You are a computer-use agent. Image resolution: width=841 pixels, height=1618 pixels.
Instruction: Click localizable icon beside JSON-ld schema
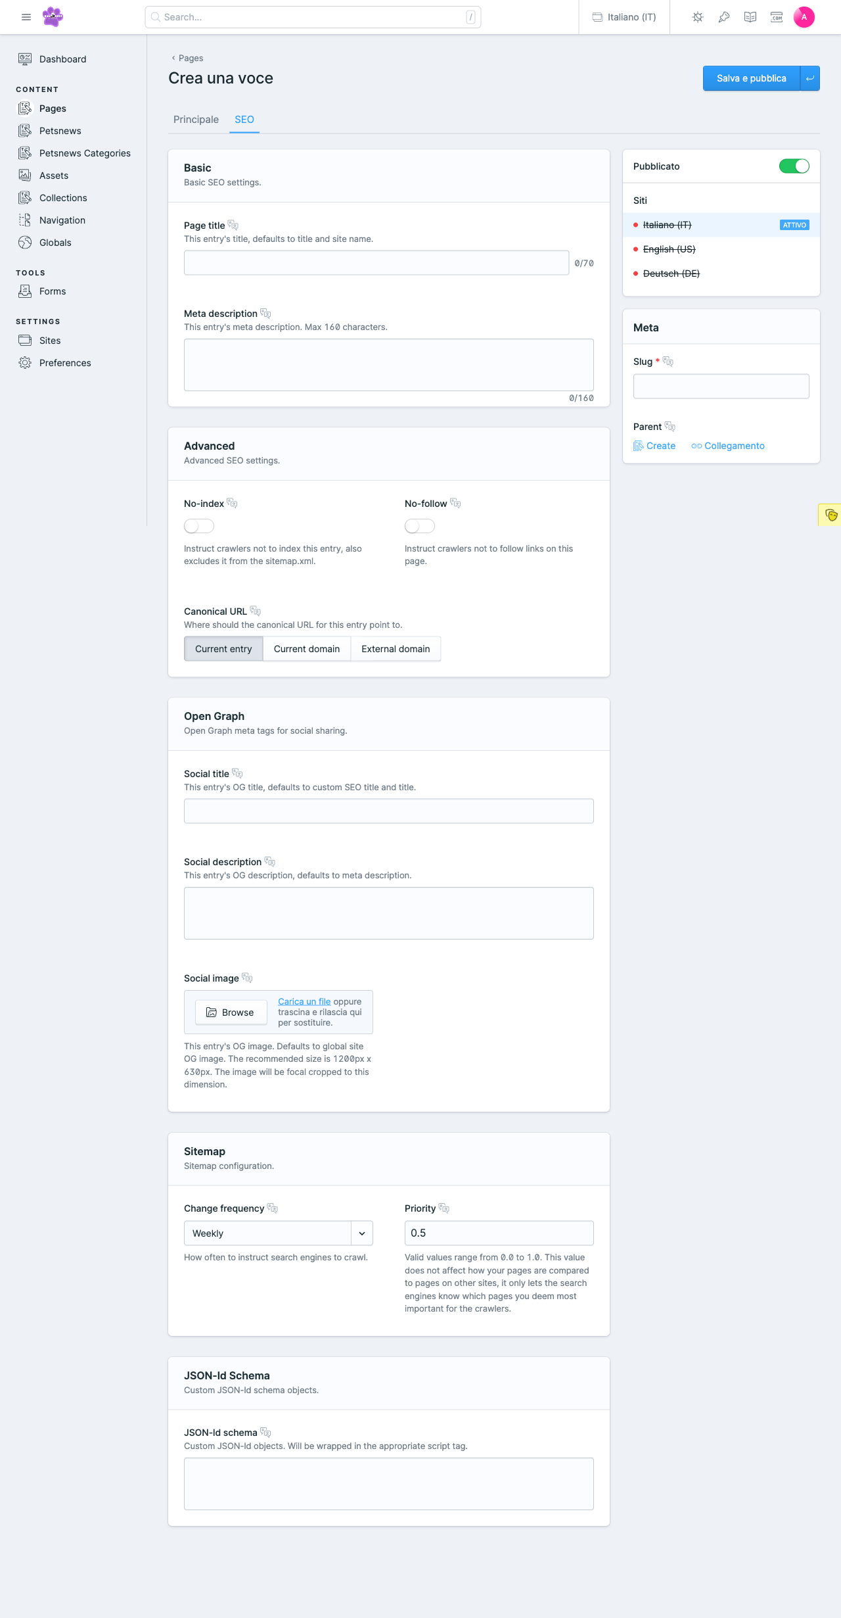pos(265,1432)
